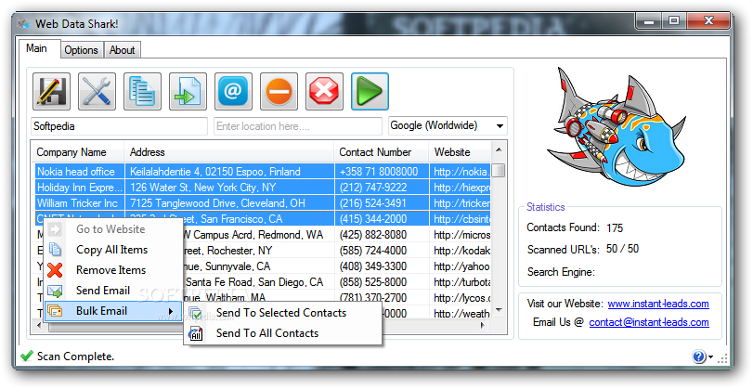
Task: Select the William Tricker Inc row
Action: [x=263, y=203]
